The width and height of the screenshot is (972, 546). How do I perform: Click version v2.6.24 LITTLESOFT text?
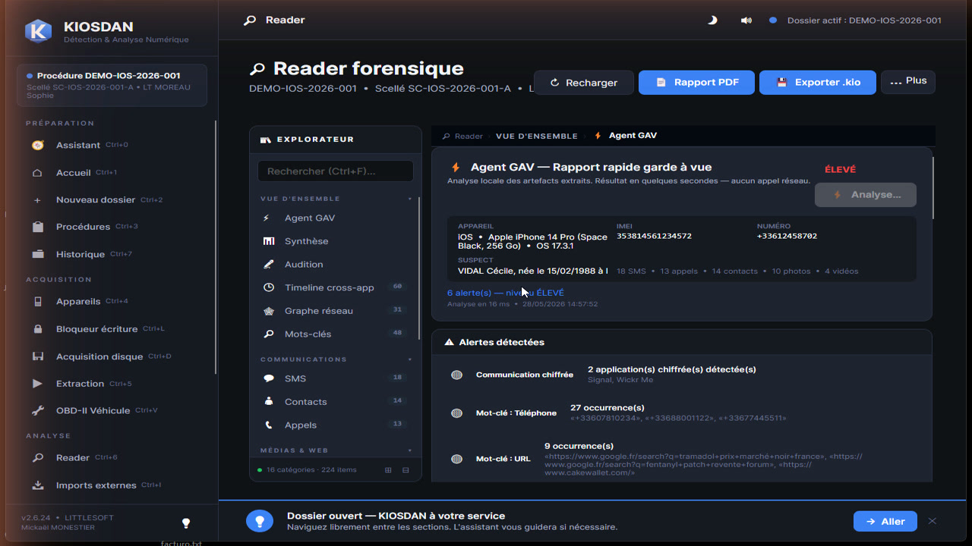68,518
